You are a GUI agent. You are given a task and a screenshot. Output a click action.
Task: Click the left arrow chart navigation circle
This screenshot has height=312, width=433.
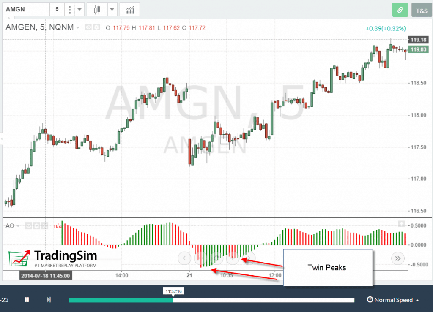tap(184, 258)
